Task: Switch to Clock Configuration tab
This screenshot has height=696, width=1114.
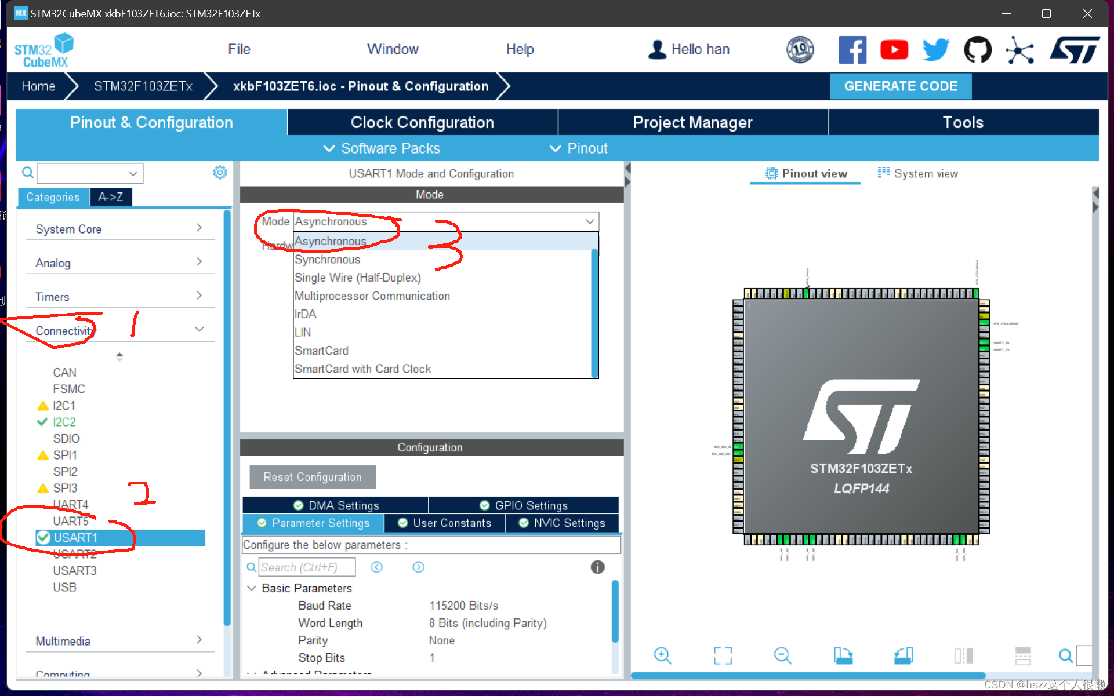Action: [422, 122]
